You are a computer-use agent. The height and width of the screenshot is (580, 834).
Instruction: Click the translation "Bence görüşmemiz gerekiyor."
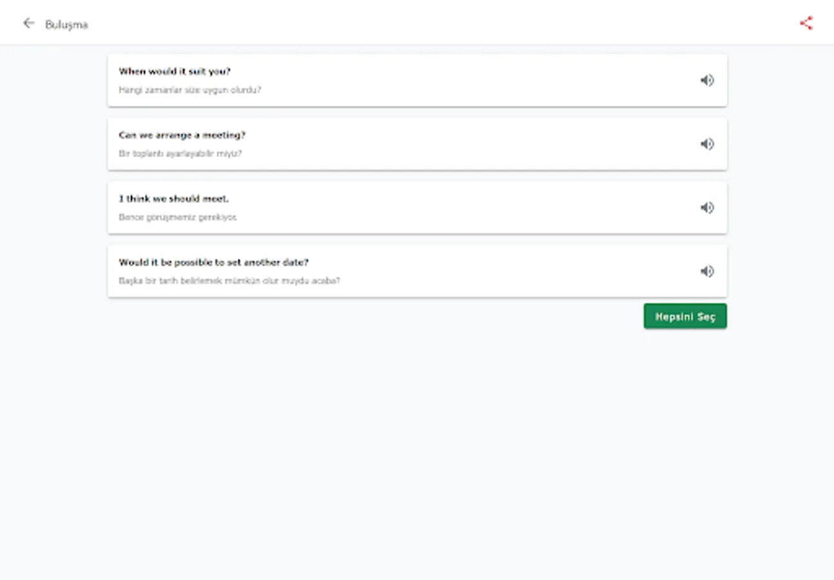click(x=177, y=218)
